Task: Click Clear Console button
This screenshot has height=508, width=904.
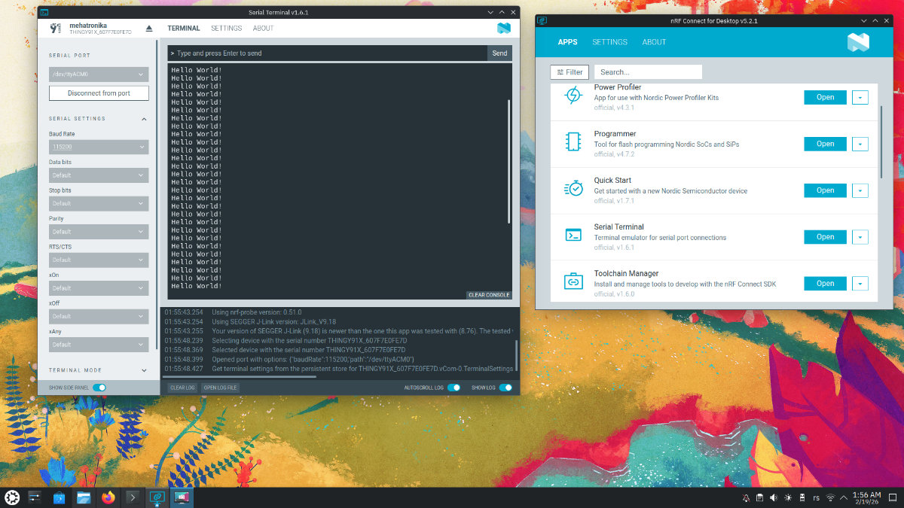Action: point(489,295)
